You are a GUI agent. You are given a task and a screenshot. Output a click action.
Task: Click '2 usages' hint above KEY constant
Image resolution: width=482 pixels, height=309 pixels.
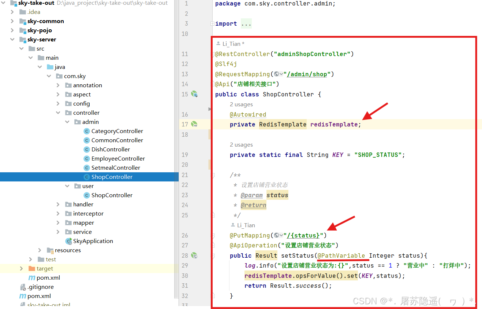coord(241,145)
